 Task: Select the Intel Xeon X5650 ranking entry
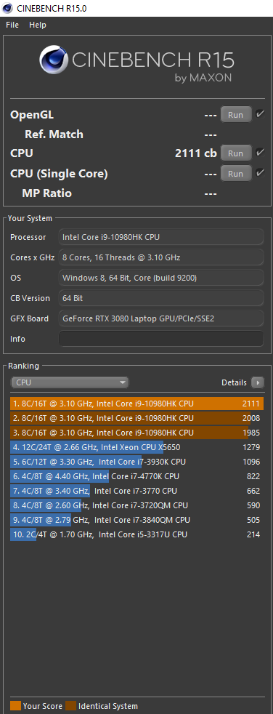click(136, 447)
